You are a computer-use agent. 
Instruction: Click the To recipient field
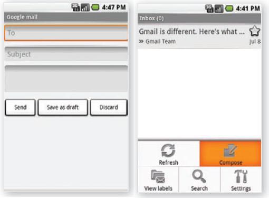(66, 33)
